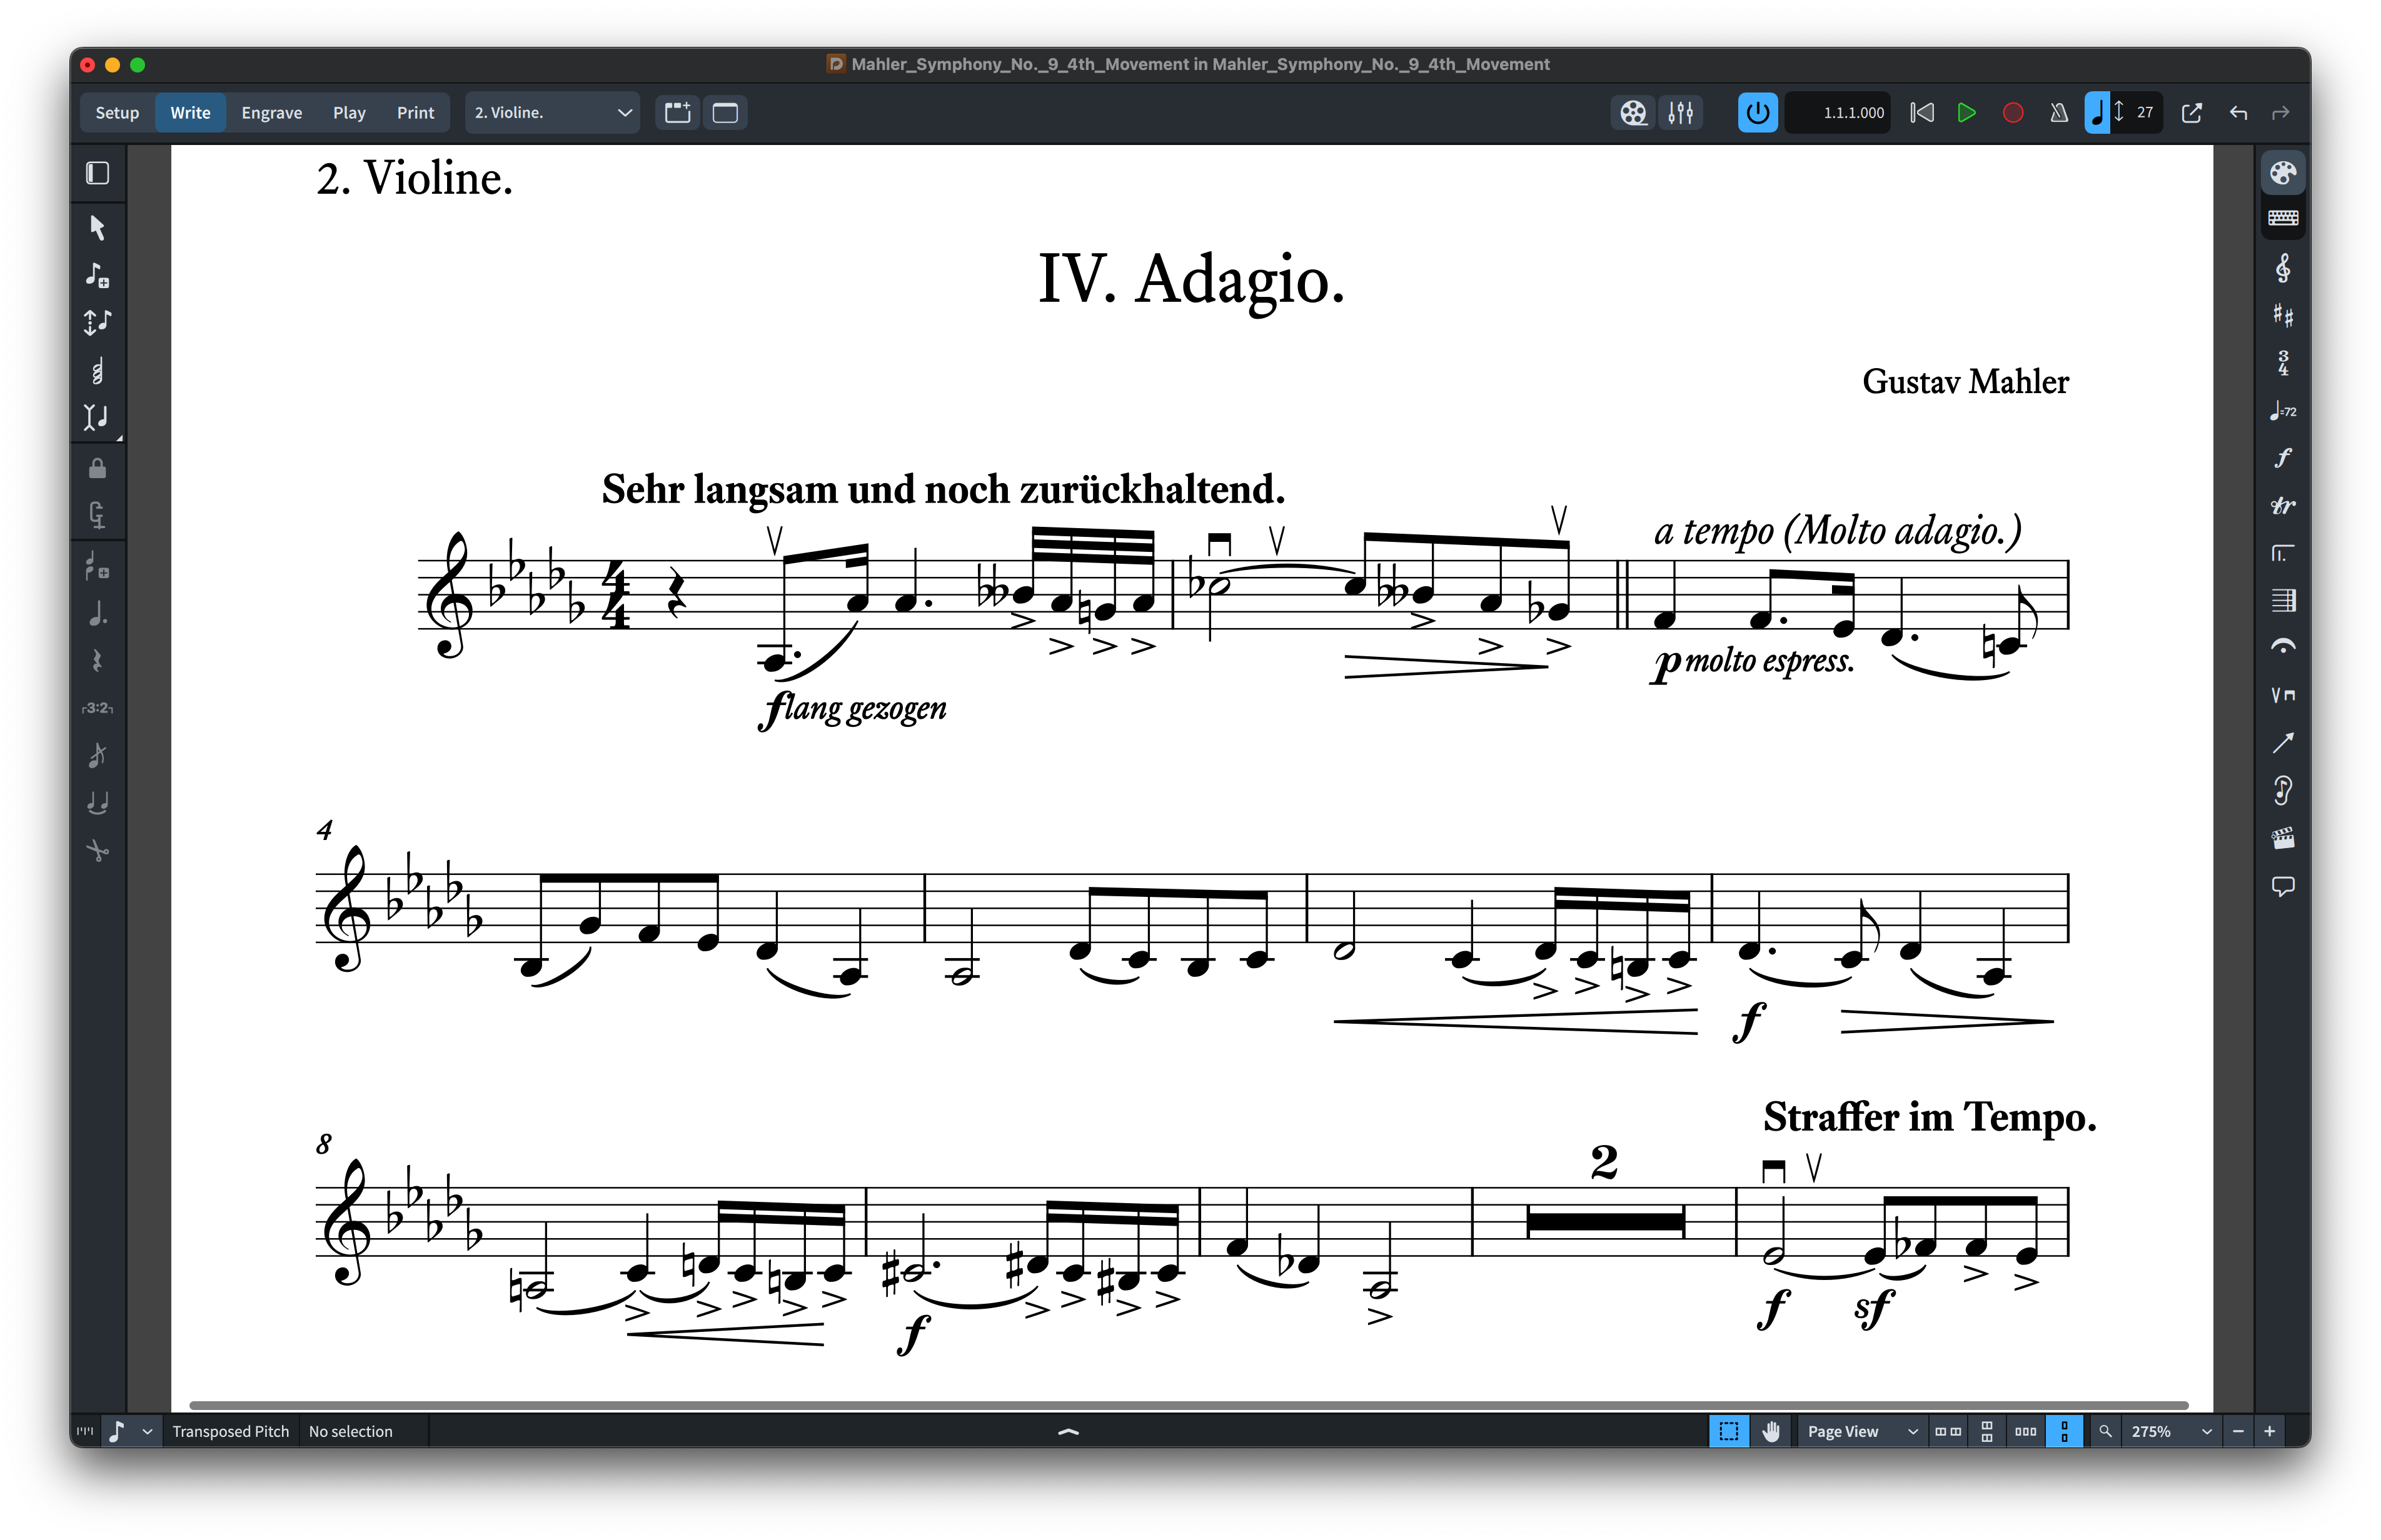The width and height of the screenshot is (2381, 1540).
Task: Open the Video clapperboard panel
Action: [2282, 838]
